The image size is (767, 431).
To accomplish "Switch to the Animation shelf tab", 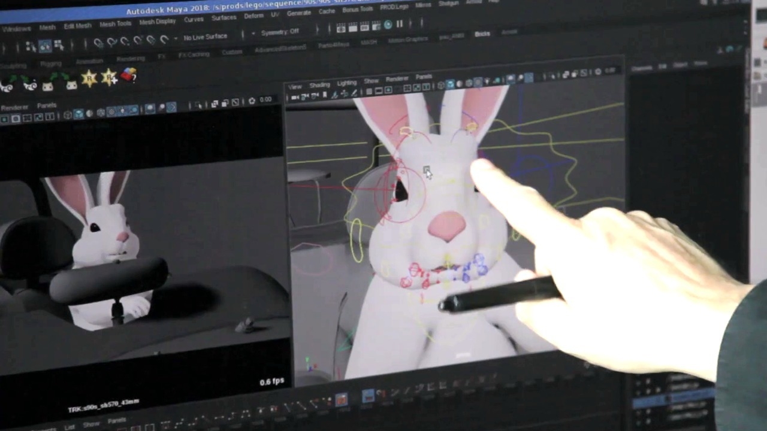I will (89, 62).
